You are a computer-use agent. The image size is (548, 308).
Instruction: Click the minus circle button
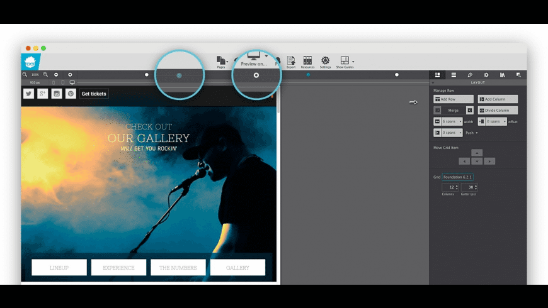pos(56,75)
